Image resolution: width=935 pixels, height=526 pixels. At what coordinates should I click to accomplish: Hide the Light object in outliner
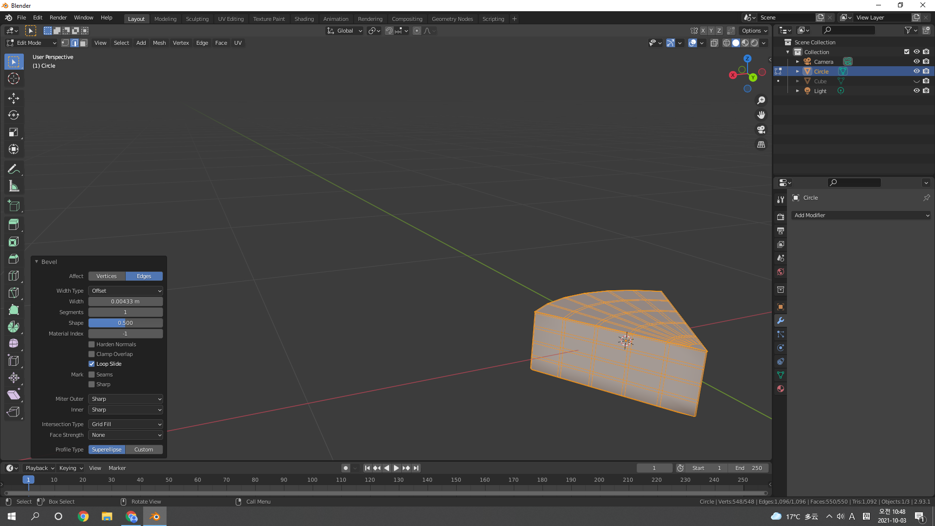916,91
